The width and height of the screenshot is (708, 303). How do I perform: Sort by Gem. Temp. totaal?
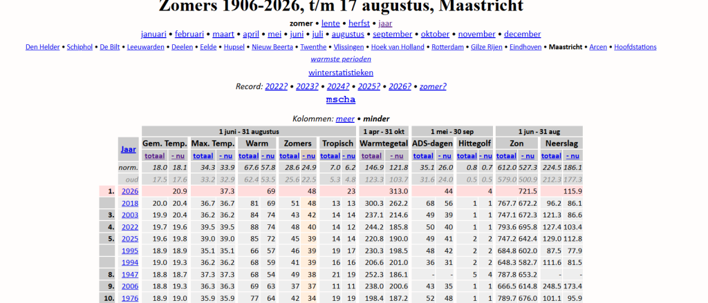pyautogui.click(x=155, y=156)
